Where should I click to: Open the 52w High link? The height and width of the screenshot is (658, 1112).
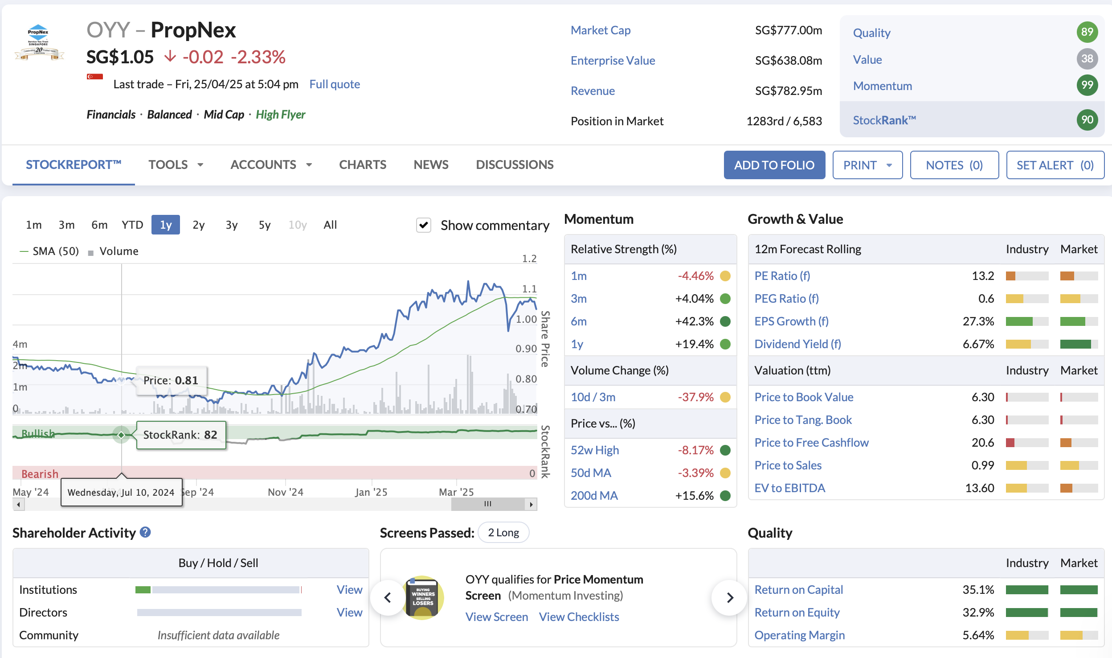(x=595, y=450)
